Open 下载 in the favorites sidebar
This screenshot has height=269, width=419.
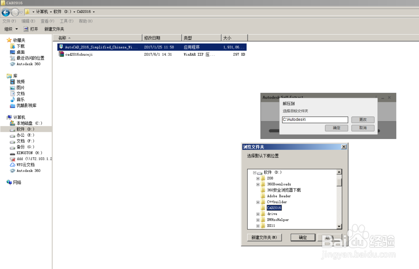(21, 46)
